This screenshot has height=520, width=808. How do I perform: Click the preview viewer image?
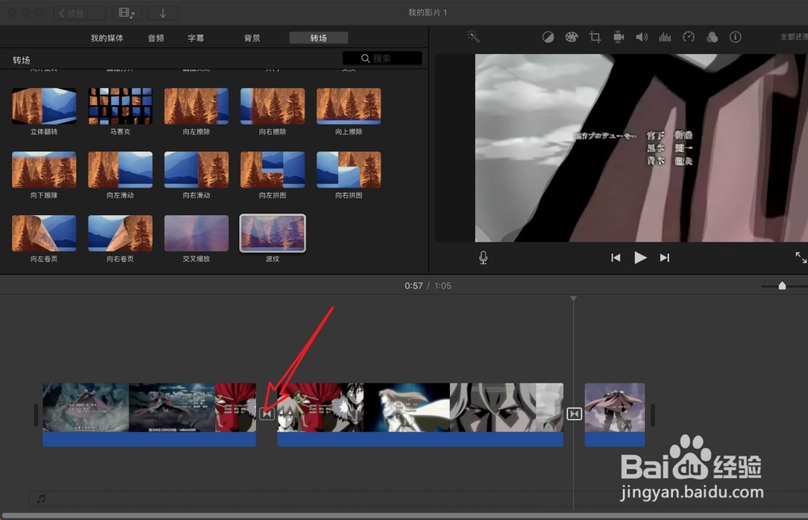tap(641, 148)
